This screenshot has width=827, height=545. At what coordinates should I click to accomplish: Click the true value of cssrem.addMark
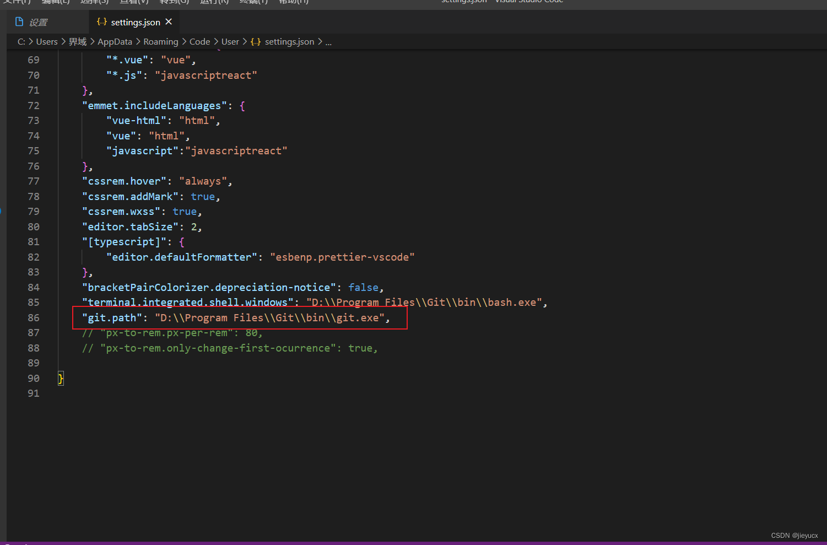(x=203, y=196)
